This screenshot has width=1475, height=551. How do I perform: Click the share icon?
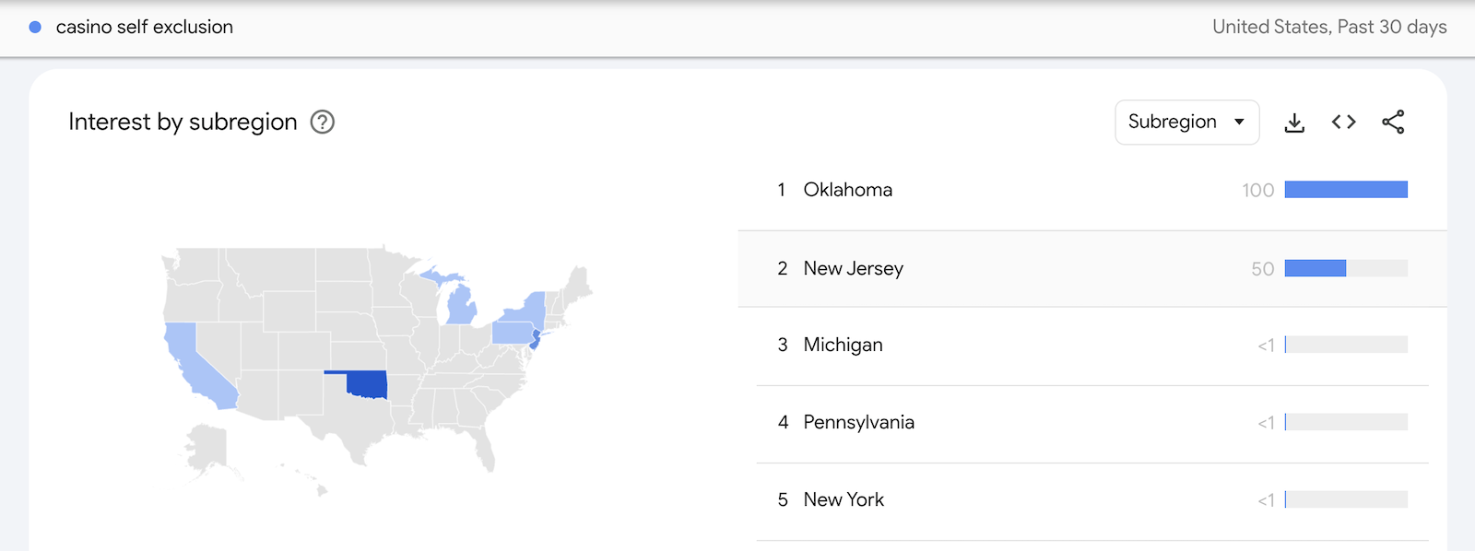(x=1393, y=122)
